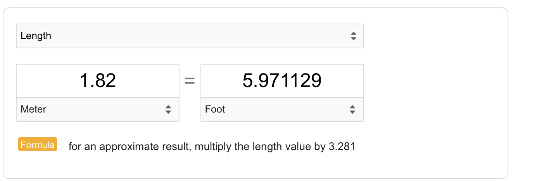Click the equals sign between fields
The image size is (544, 181).
click(x=190, y=81)
